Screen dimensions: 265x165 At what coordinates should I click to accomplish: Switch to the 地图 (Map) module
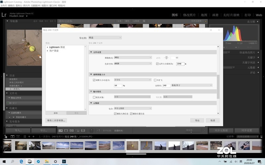(204, 15)
